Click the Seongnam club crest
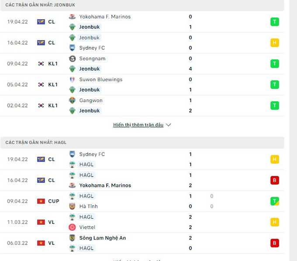 (73, 58)
